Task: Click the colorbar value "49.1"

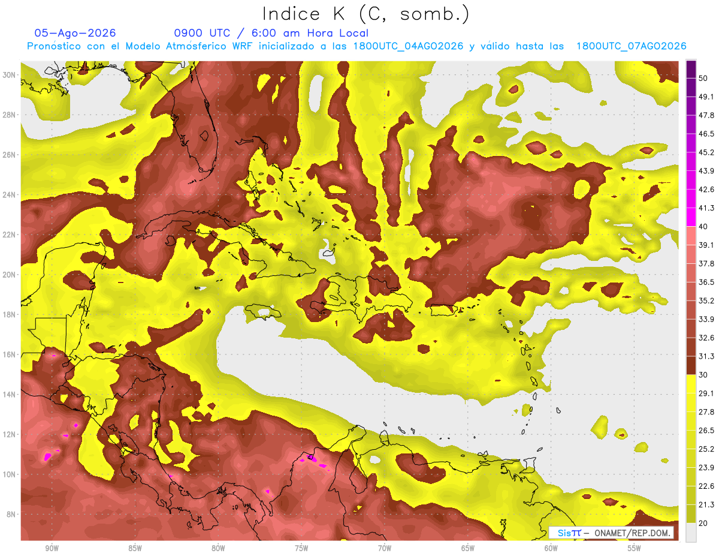Action: [706, 97]
